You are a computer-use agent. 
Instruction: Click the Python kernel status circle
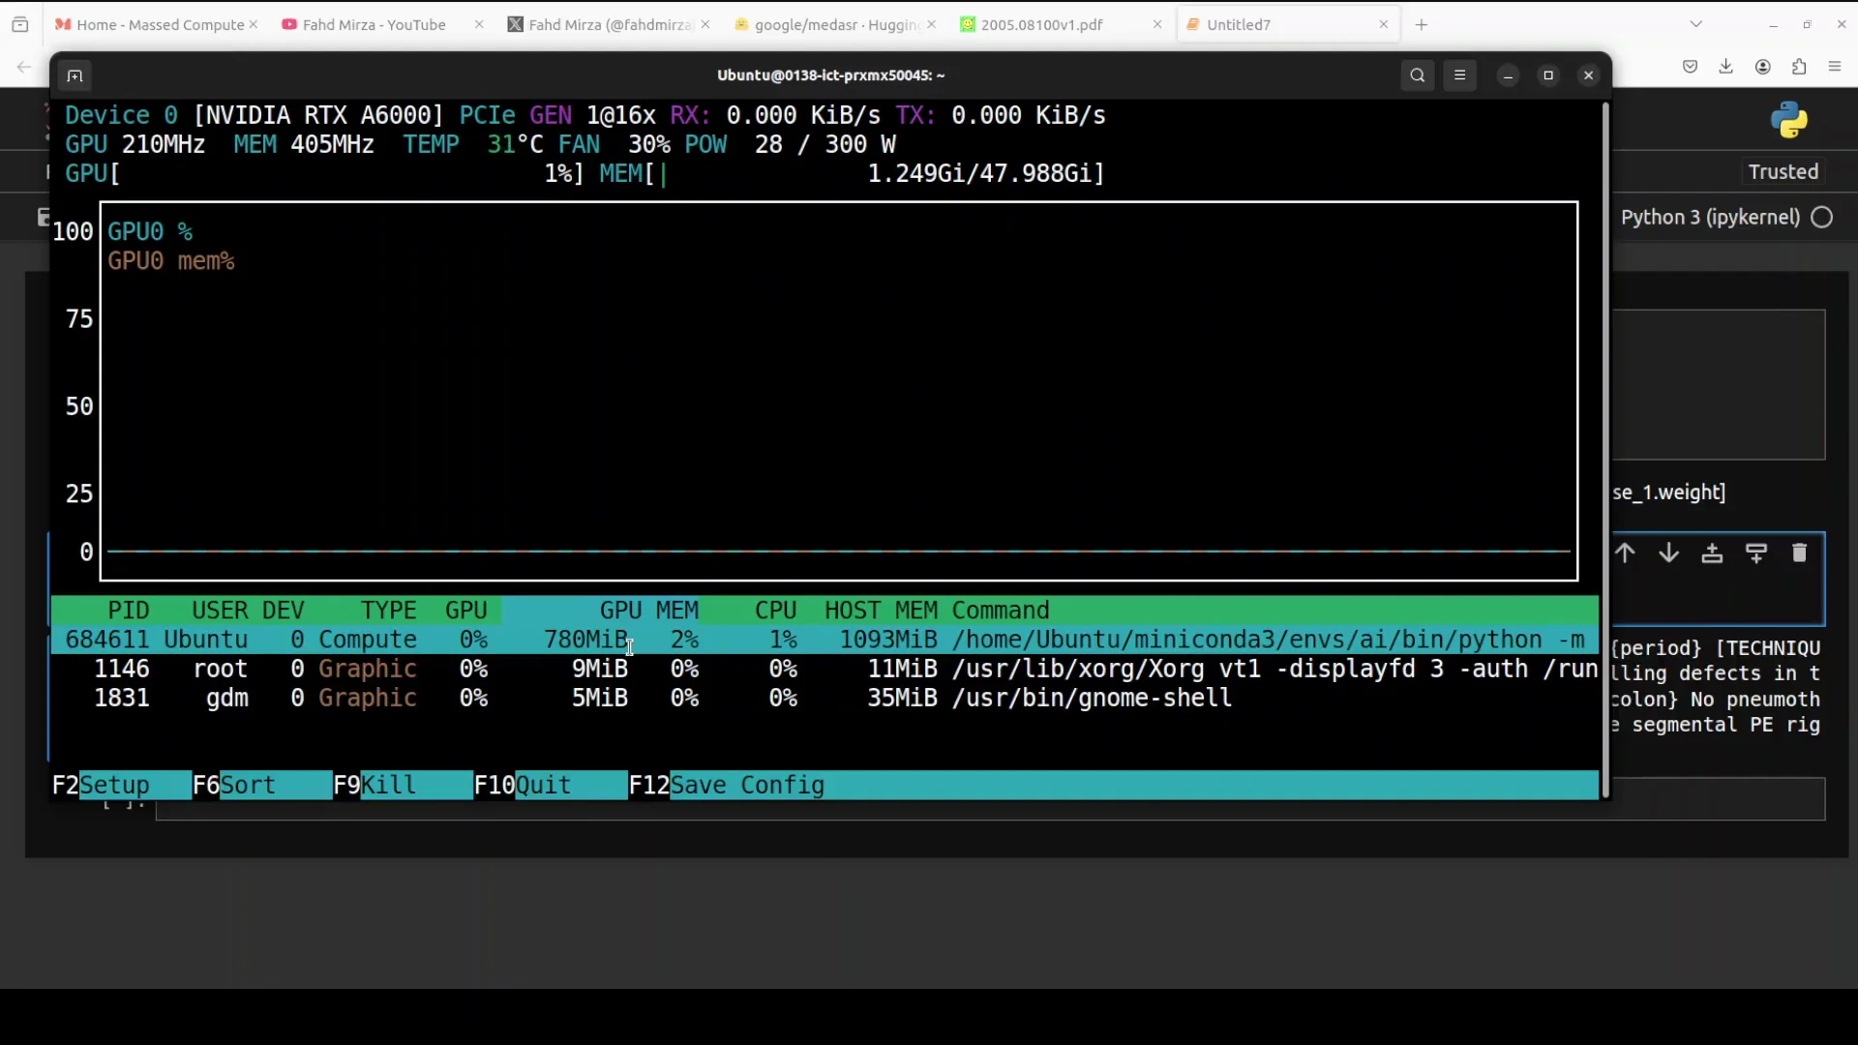(1822, 218)
